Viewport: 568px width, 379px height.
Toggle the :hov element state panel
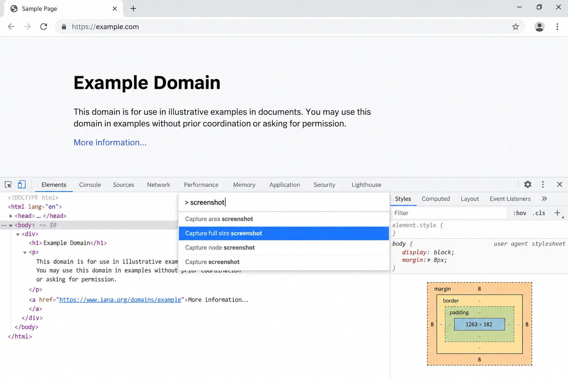click(520, 213)
